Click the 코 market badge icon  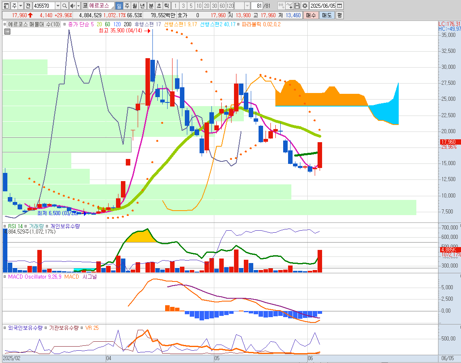85,6
